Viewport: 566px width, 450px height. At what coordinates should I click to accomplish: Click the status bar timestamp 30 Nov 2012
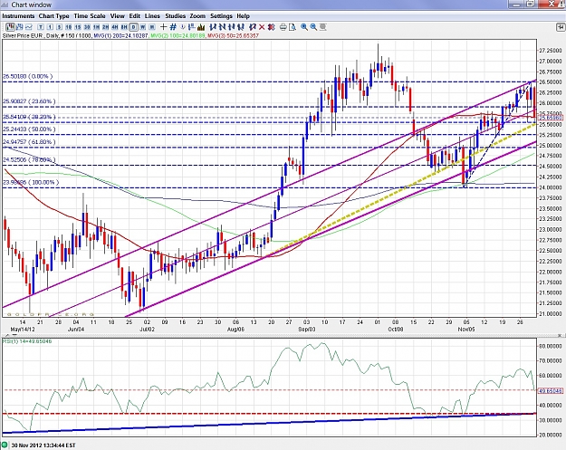pos(43,445)
